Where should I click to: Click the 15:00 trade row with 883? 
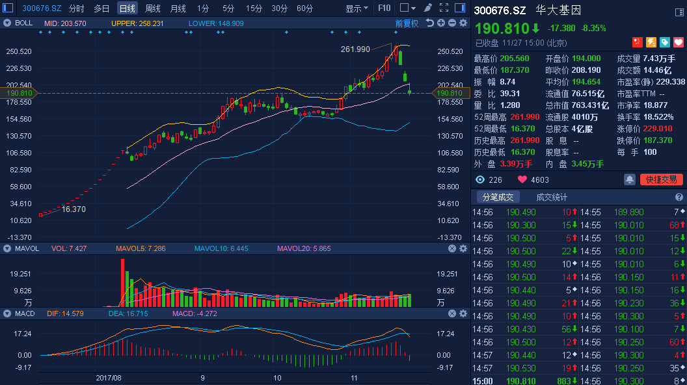pos(525,381)
